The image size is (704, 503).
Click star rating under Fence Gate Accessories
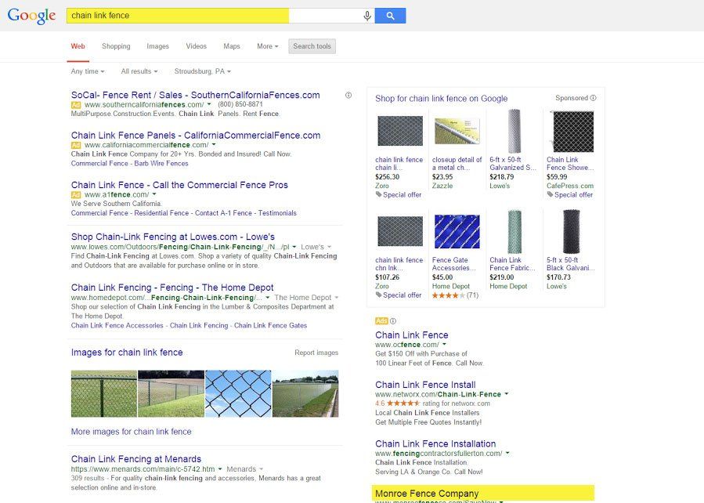coord(449,295)
